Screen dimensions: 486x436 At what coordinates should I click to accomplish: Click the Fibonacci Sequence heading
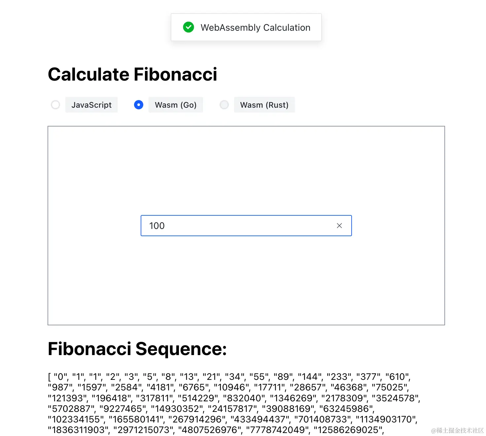pyautogui.click(x=137, y=349)
